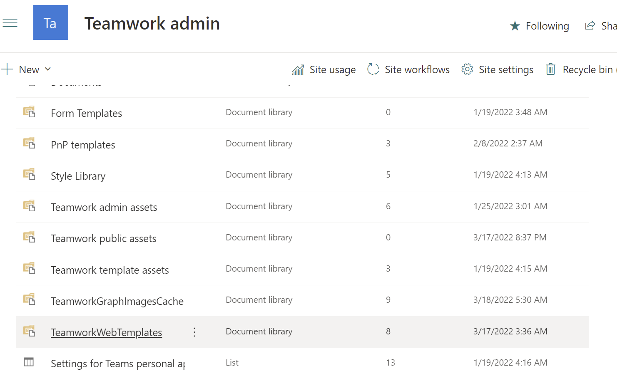Image resolution: width=617 pixels, height=376 pixels.
Task: Click the Teamwork admin site title
Action: [x=152, y=23]
